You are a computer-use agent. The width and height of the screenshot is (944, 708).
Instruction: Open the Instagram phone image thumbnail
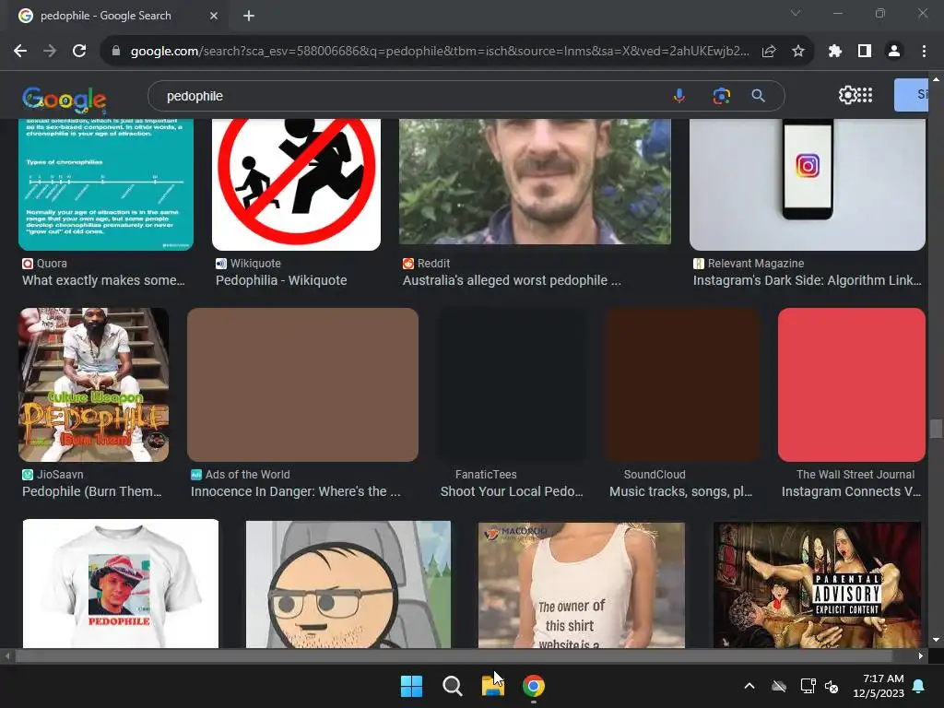pos(808,184)
